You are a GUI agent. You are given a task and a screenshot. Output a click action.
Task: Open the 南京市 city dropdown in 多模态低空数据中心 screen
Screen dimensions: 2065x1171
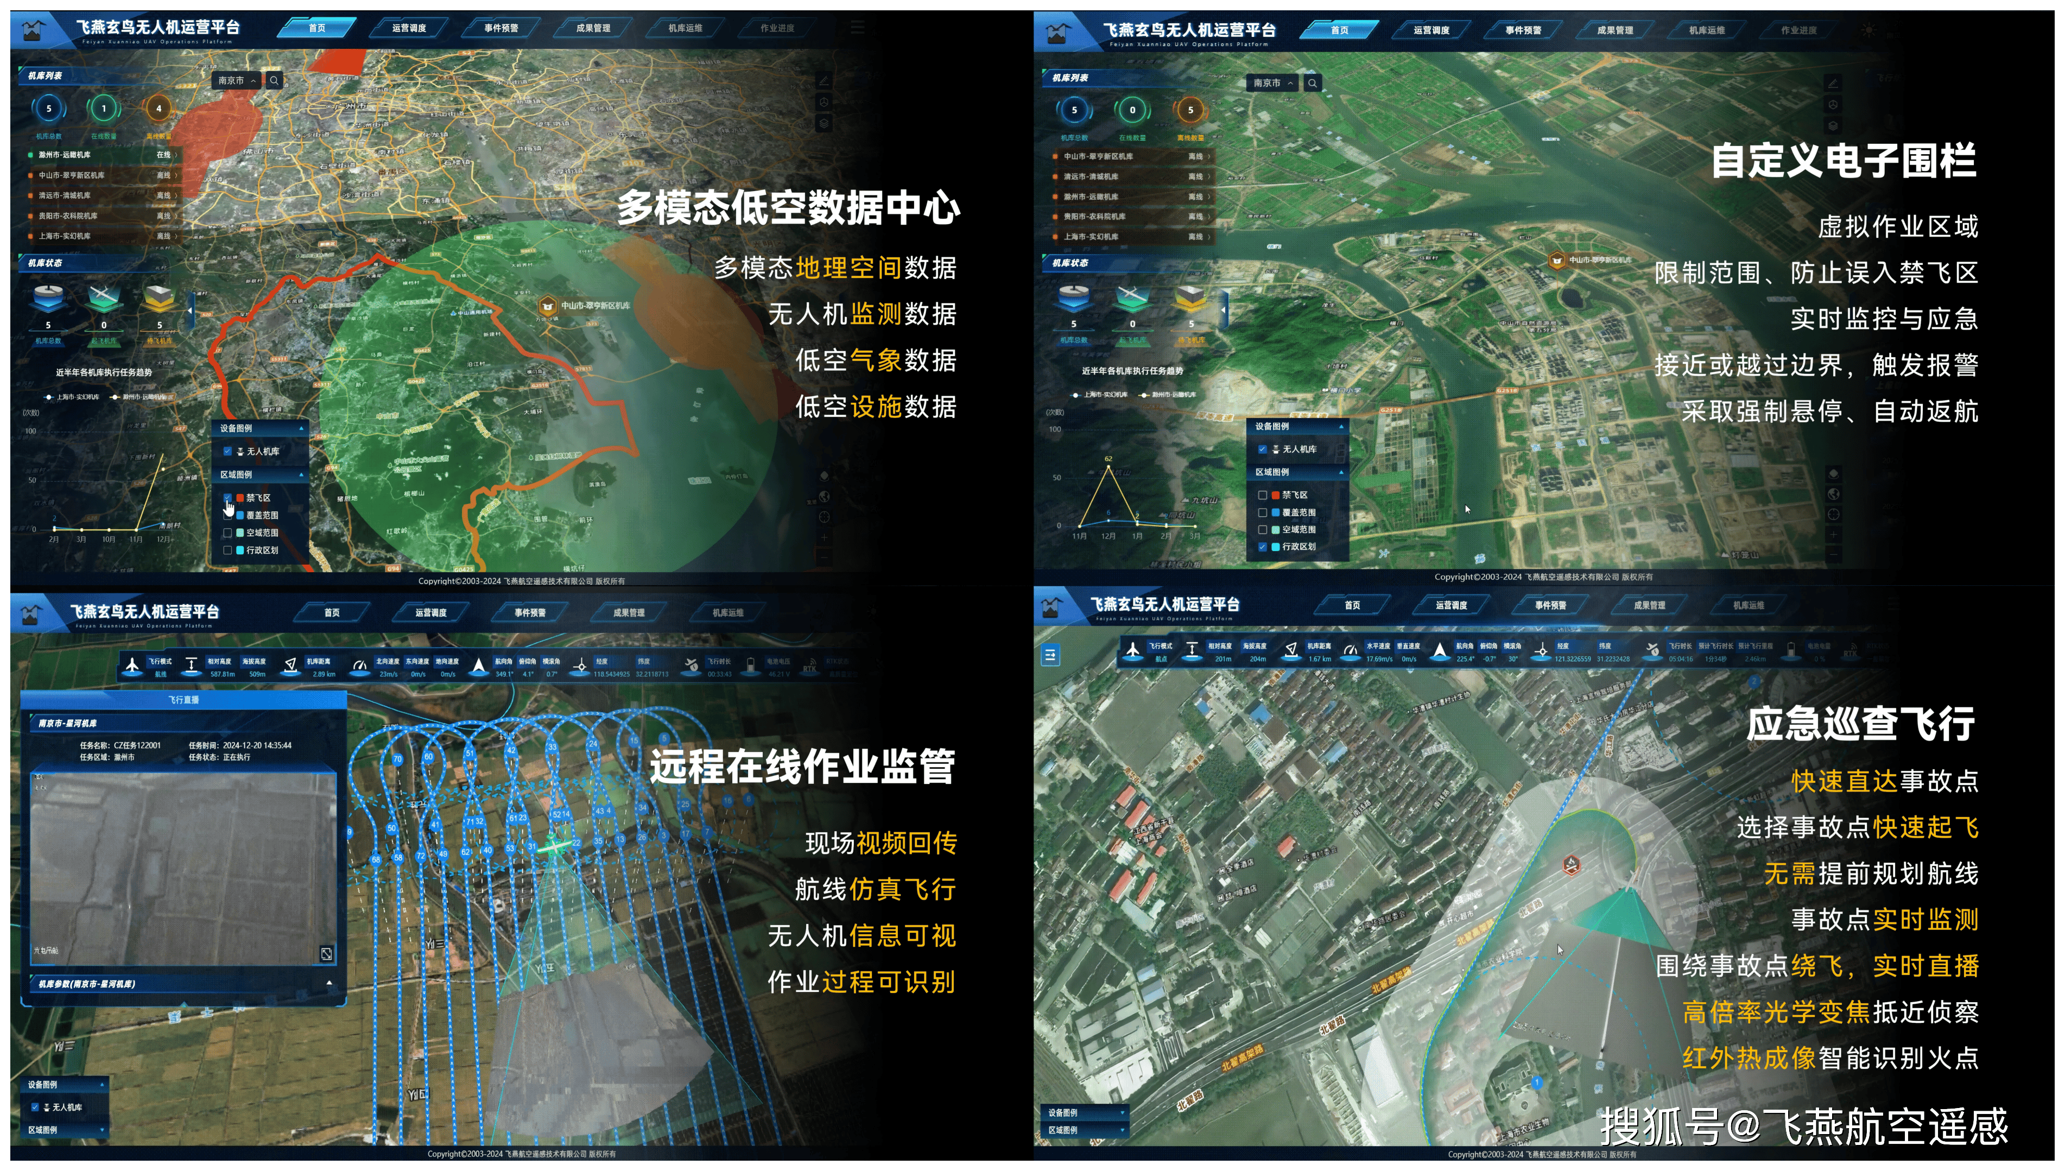pyautogui.click(x=237, y=81)
